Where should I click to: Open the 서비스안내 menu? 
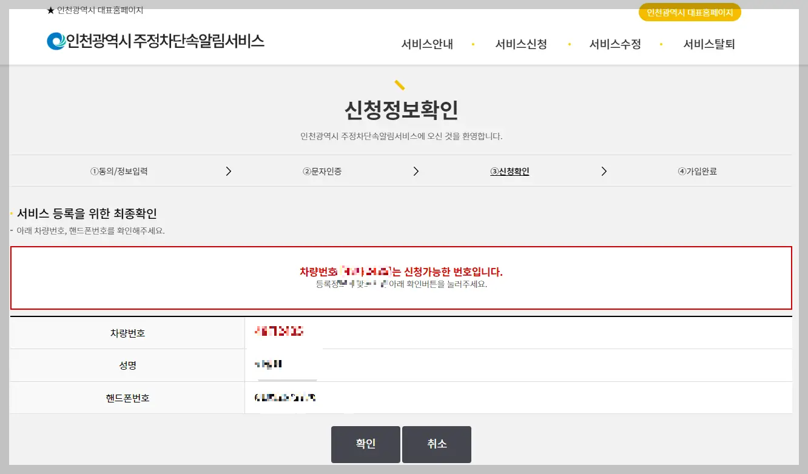point(427,44)
